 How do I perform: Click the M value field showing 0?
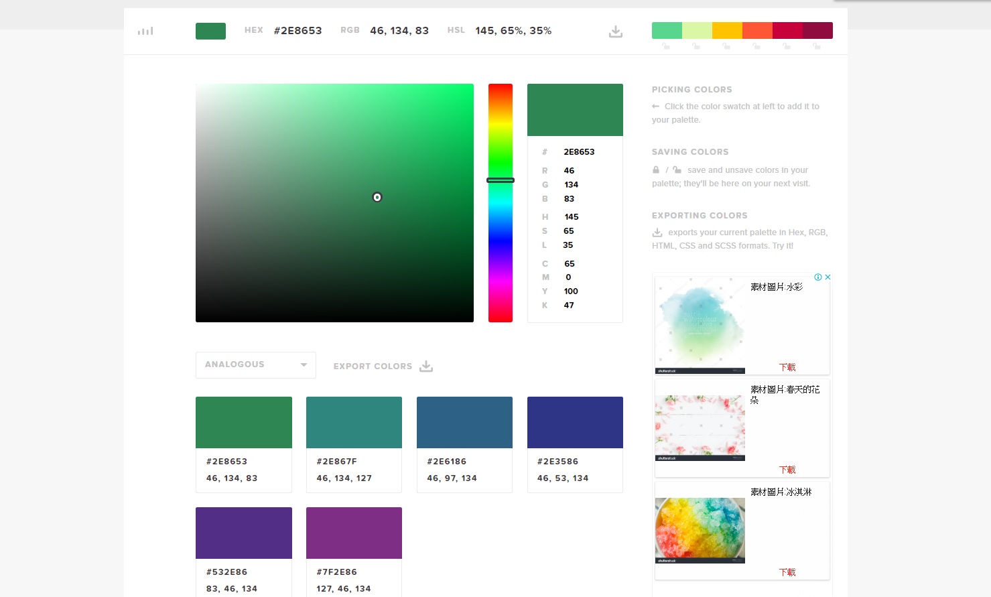click(x=568, y=277)
